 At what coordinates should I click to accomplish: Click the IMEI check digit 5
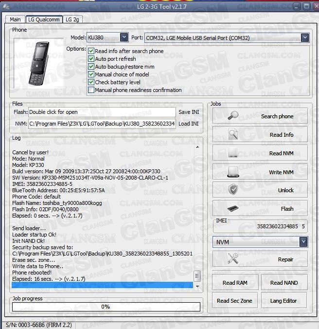303,226
